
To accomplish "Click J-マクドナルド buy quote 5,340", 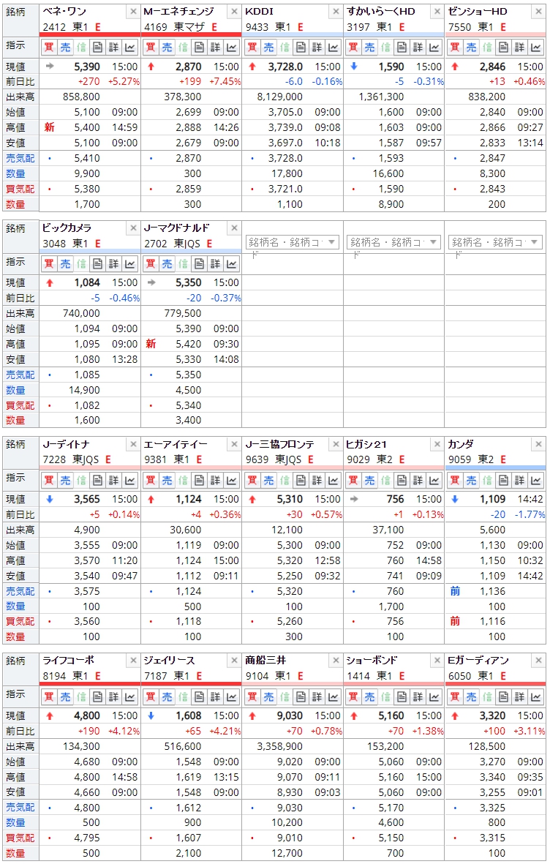I will pos(189,405).
